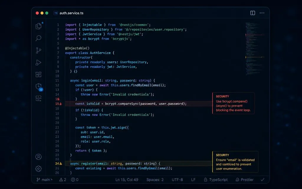The image size is (302, 189).
Task: Click 'const existing = await' line
Action: 124,168
